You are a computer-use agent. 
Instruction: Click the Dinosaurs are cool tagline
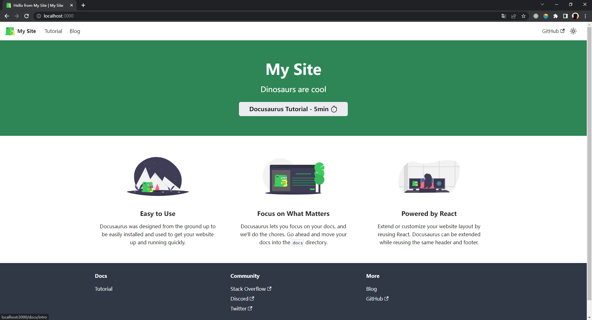click(293, 89)
